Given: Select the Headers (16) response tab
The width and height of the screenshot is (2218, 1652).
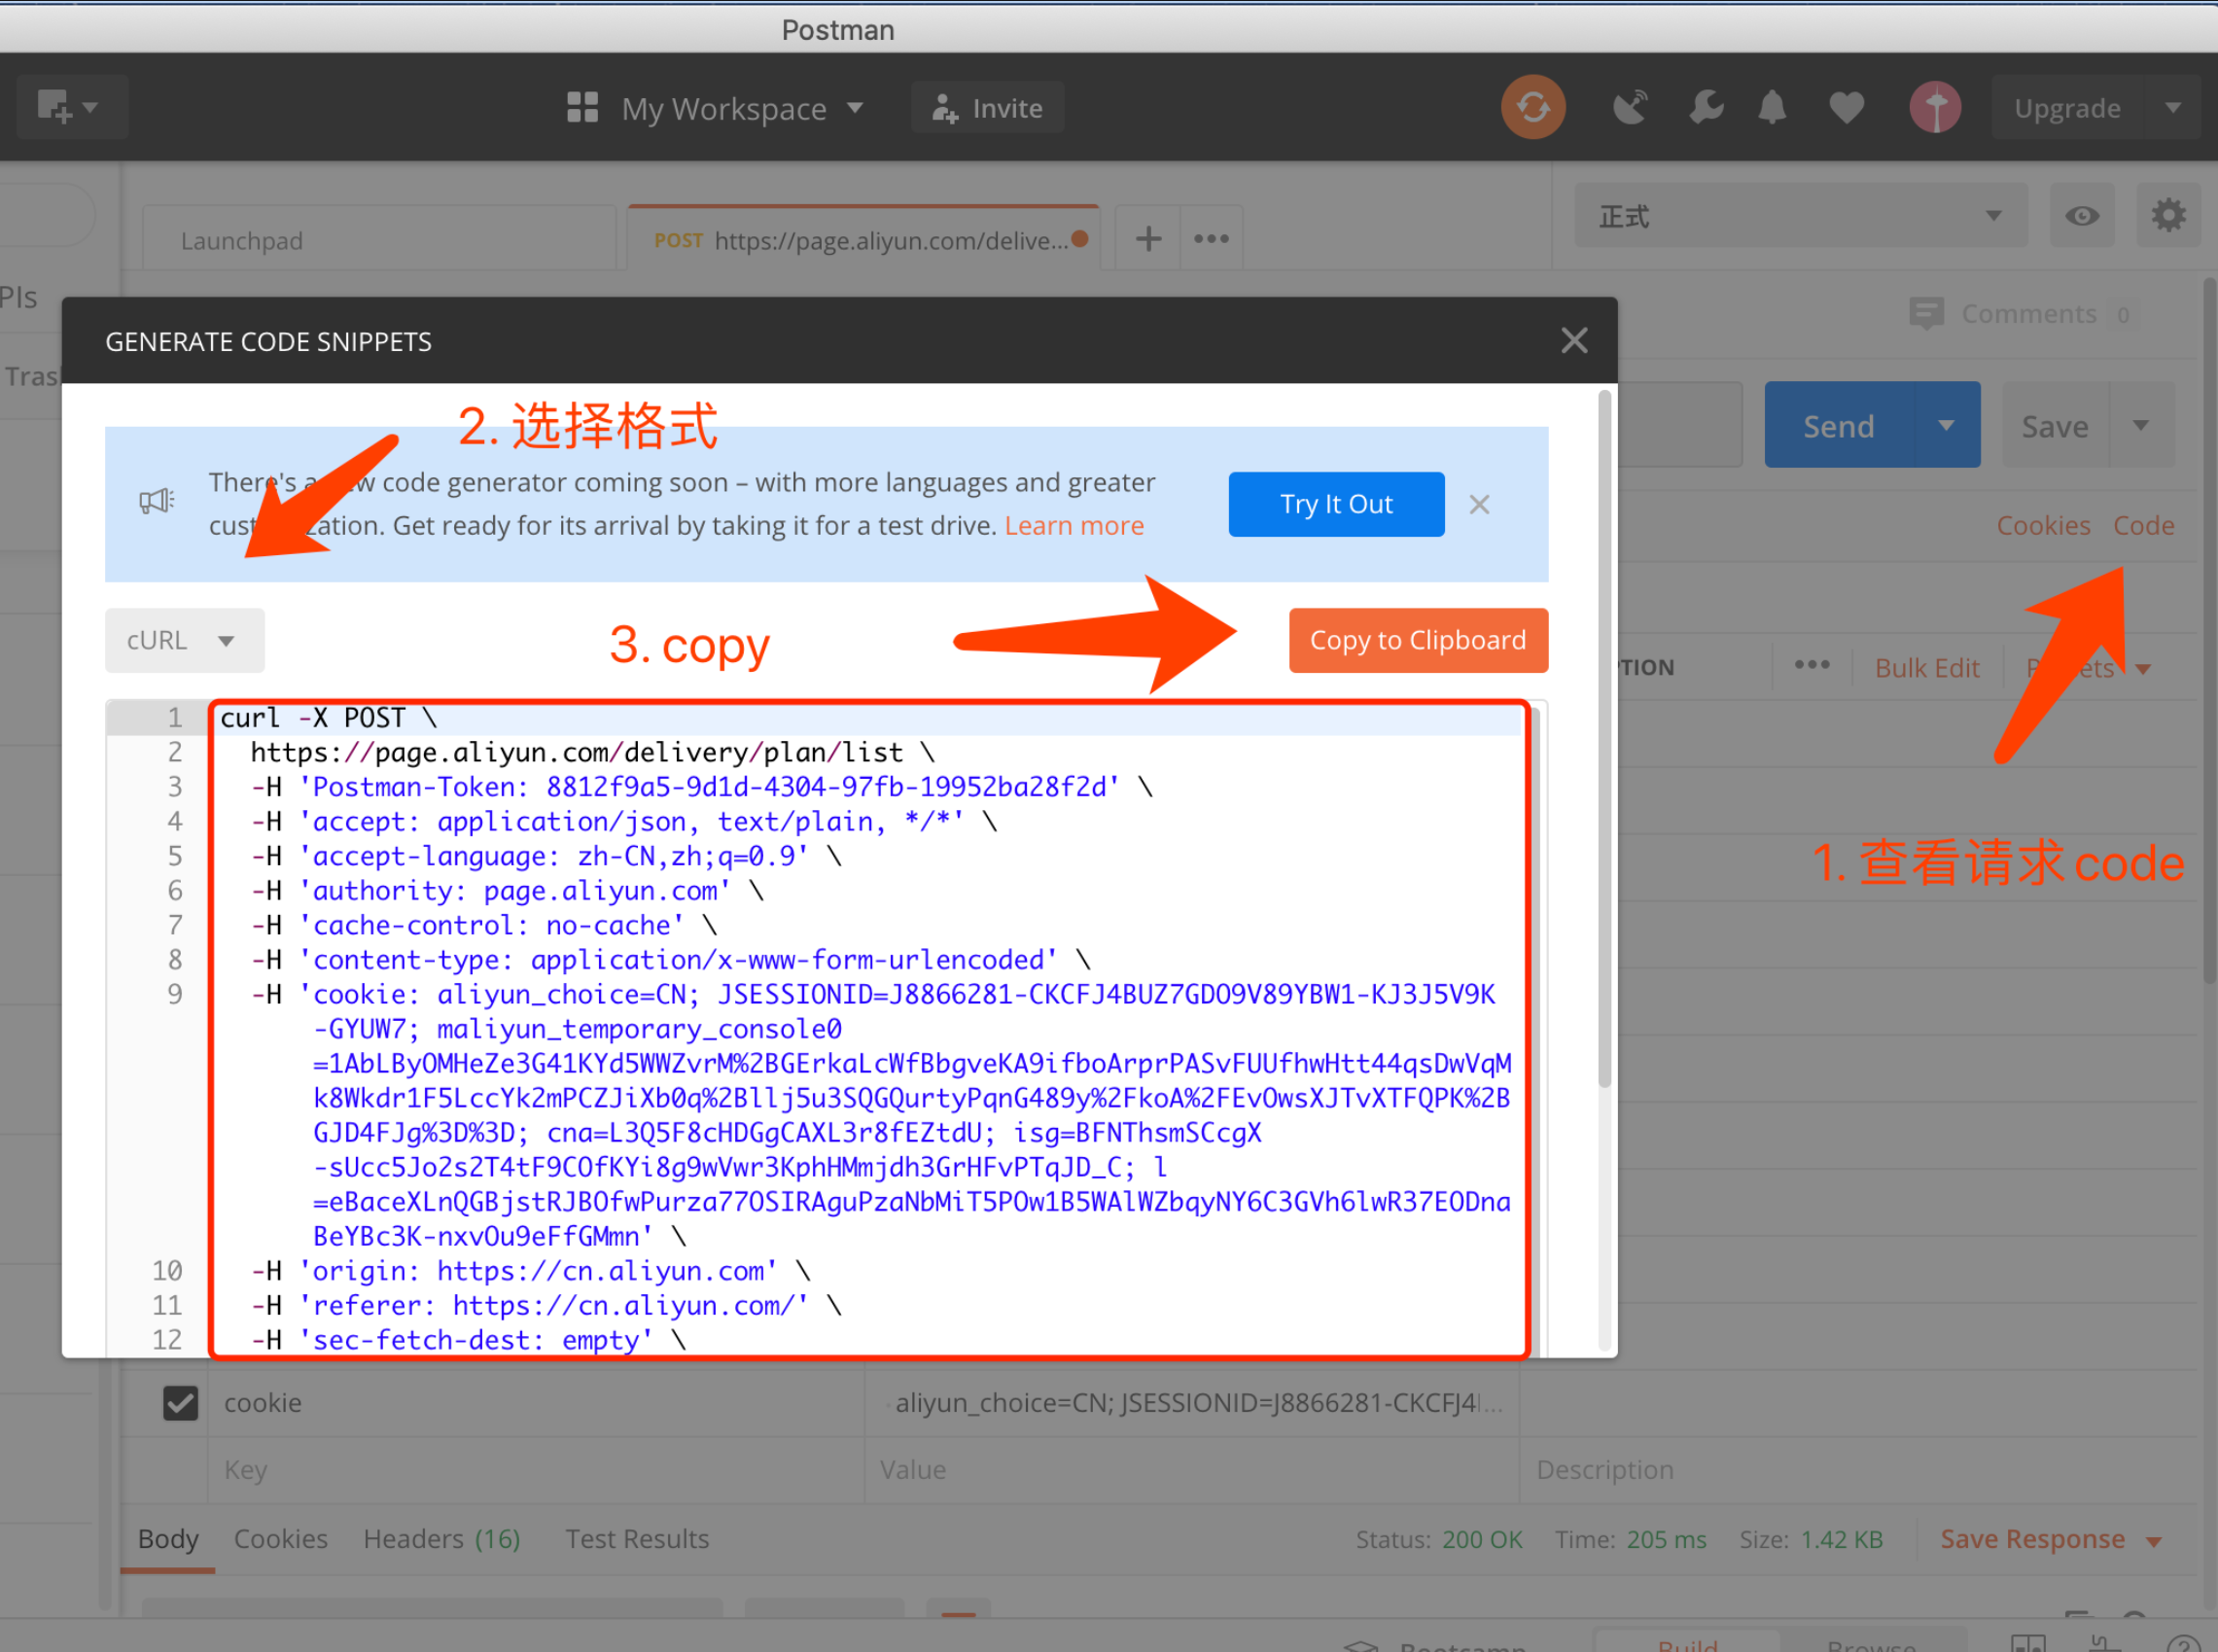Looking at the screenshot, I should point(441,1539).
